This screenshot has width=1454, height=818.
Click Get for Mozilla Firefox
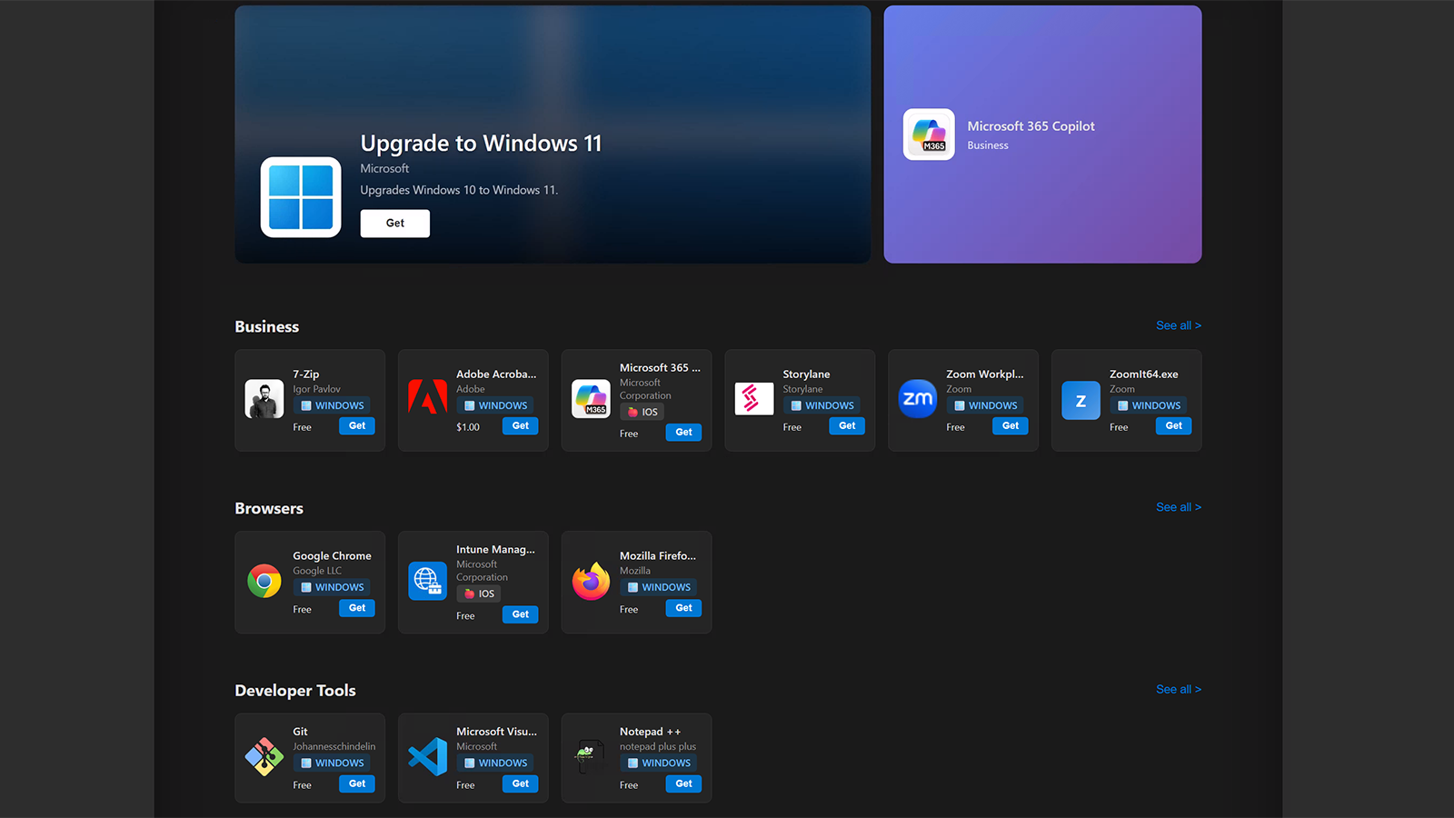[683, 608]
